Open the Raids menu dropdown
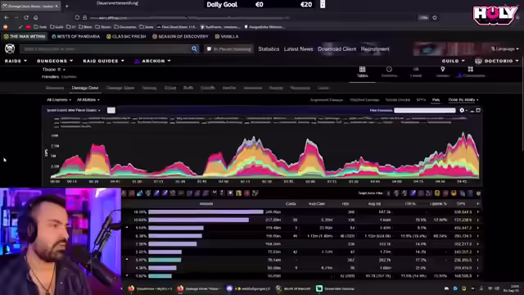524x295 pixels. point(16,61)
